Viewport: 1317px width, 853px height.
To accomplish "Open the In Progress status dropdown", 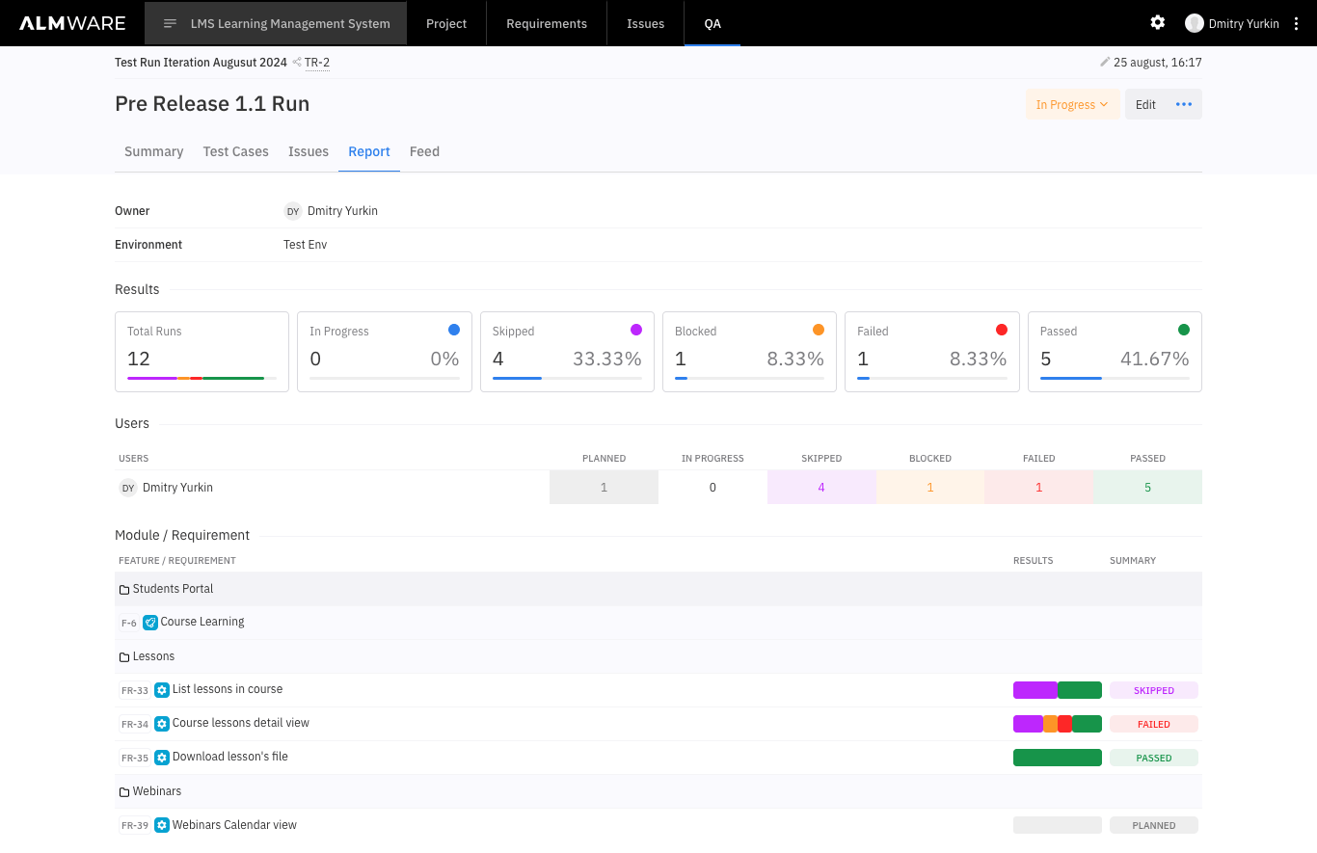I will pyautogui.click(x=1072, y=104).
